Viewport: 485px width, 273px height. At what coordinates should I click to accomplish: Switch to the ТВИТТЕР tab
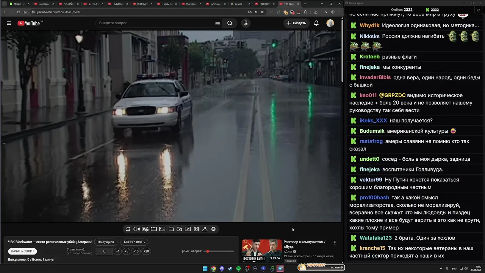click(264, 4)
